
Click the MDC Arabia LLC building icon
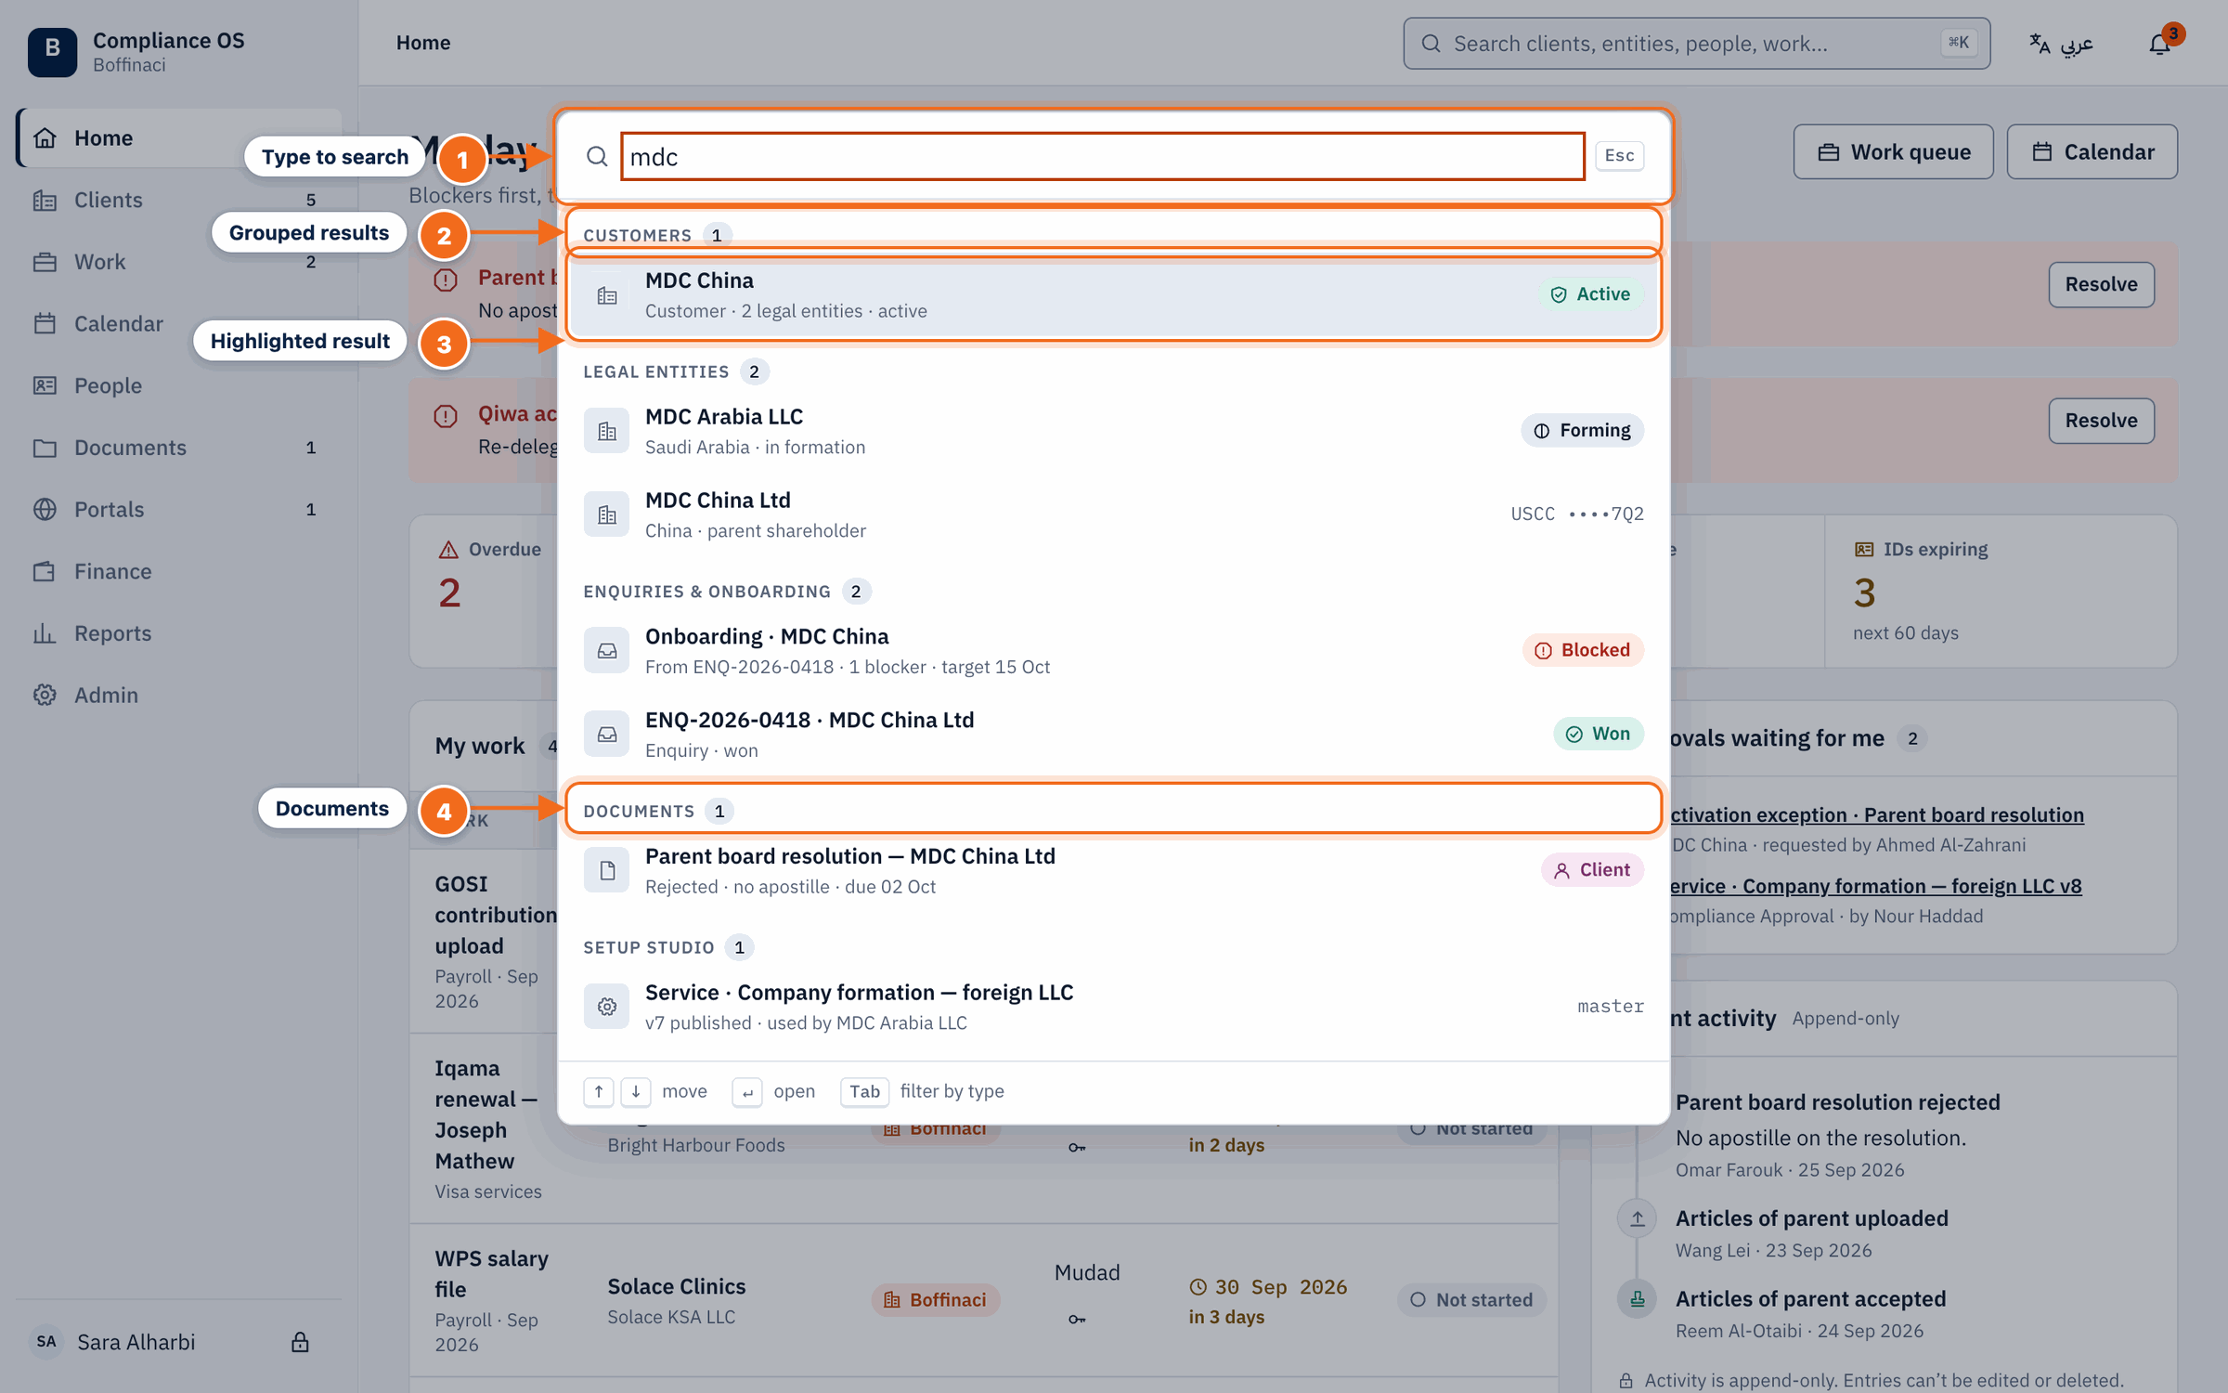pos(606,431)
